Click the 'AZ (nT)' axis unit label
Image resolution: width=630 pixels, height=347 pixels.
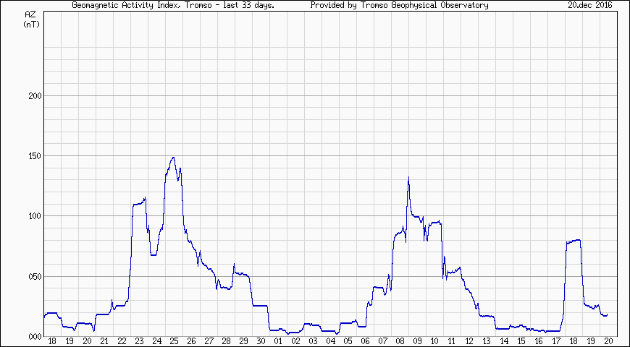point(32,20)
